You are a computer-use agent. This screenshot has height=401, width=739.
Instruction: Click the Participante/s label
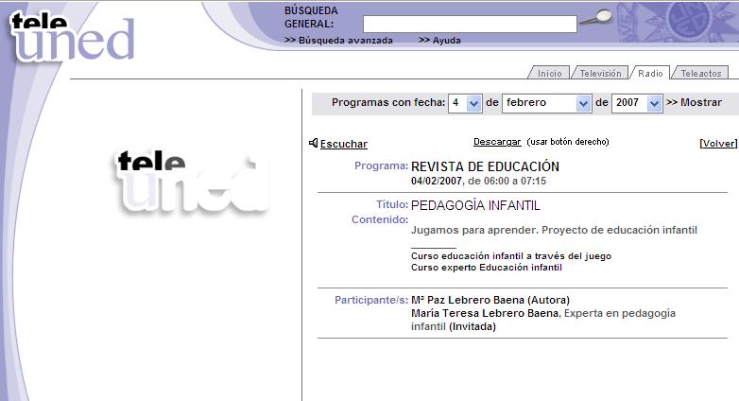(x=371, y=300)
